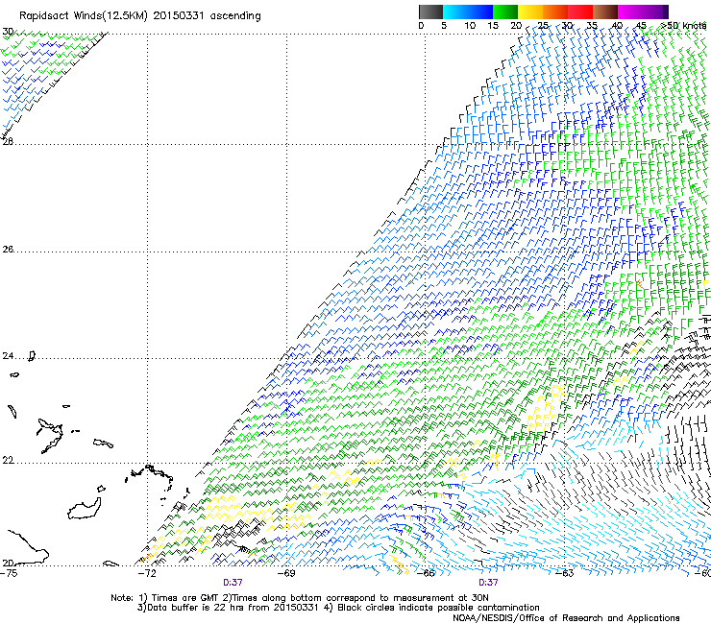Click the longitude label "-75" on the bottom axis
This screenshot has height=624, width=711.
click(x=9, y=573)
